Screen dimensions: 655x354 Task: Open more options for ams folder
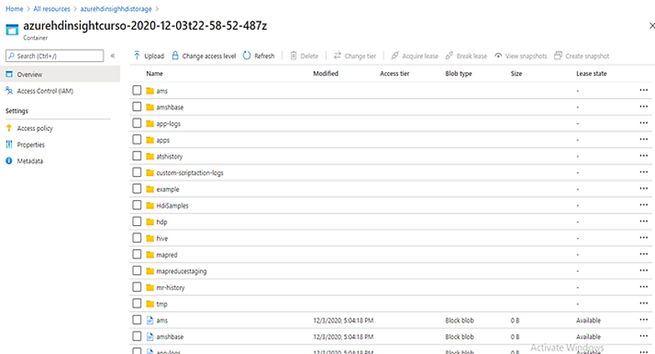pyautogui.click(x=643, y=90)
